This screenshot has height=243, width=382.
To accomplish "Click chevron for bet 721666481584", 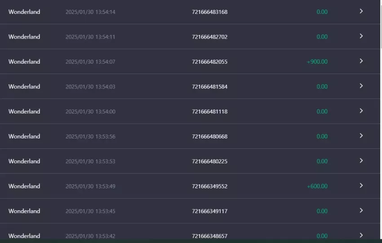I will point(361,86).
